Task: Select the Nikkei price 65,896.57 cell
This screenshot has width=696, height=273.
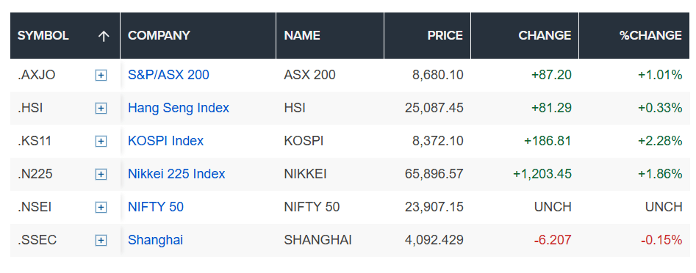Action: [x=428, y=174]
